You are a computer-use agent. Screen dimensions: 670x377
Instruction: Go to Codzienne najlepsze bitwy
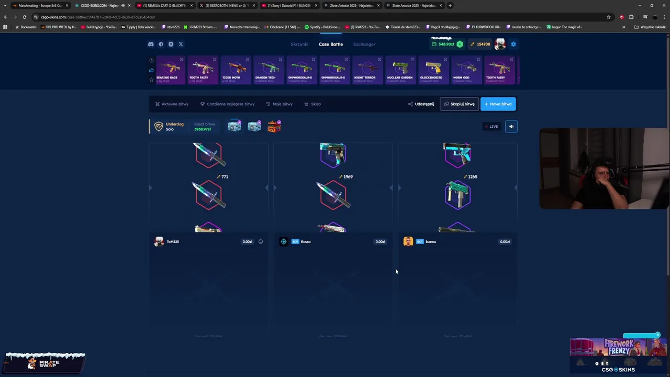tap(227, 104)
